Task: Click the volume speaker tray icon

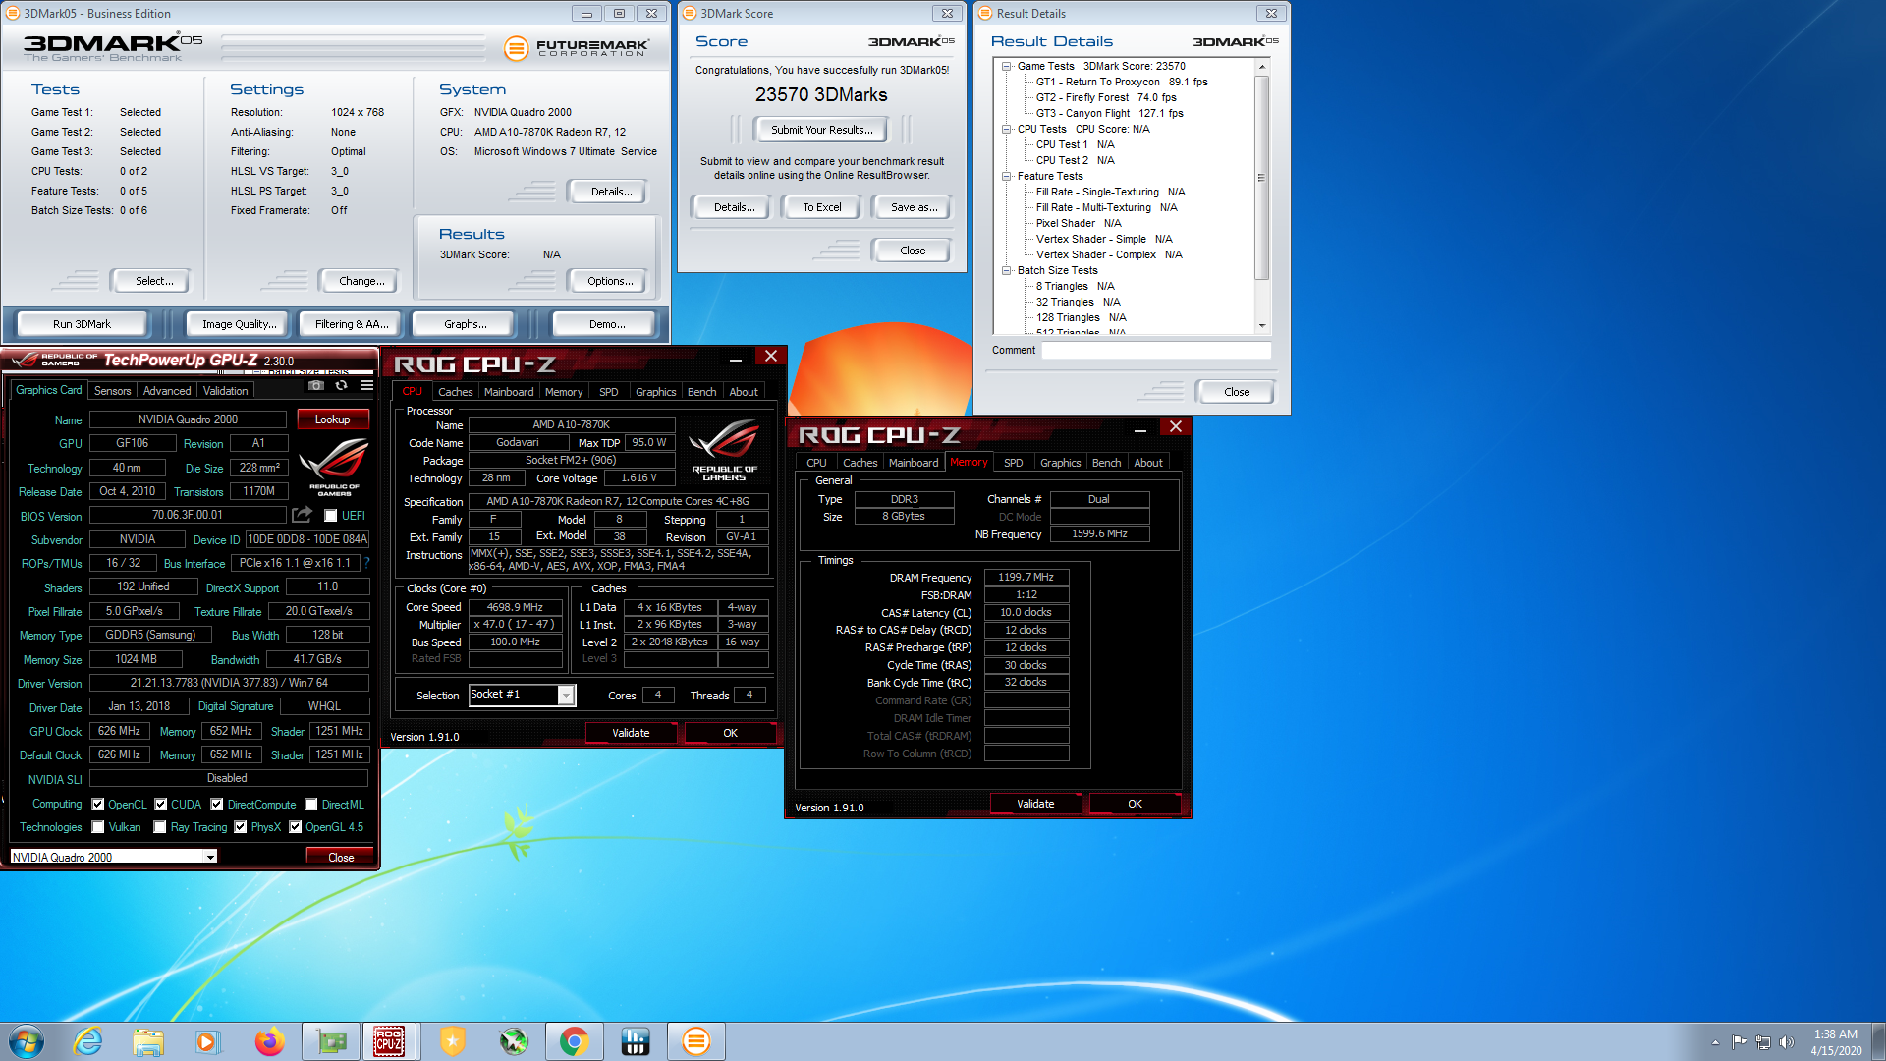Action: (1787, 1042)
